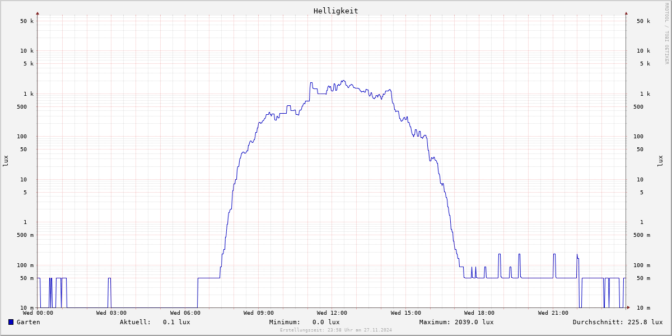
Task: Click the 'Wed 00:00' time axis label
Action: coord(38,313)
